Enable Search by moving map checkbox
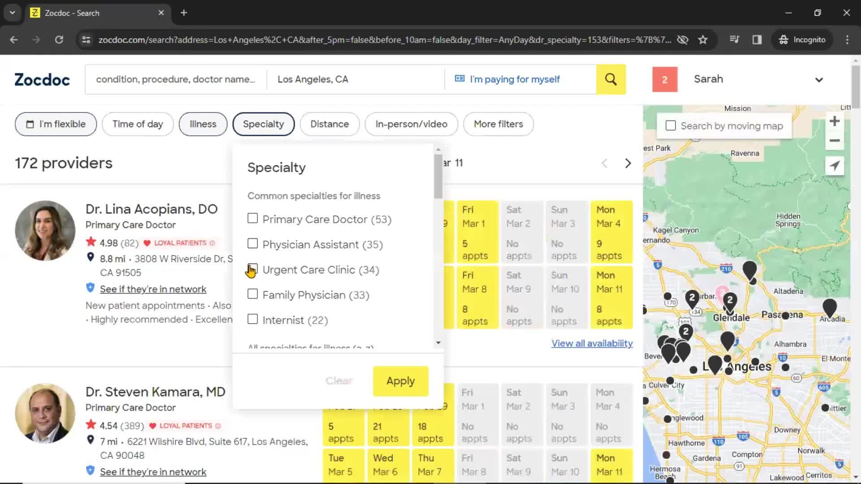The width and height of the screenshot is (861, 484). pos(670,125)
